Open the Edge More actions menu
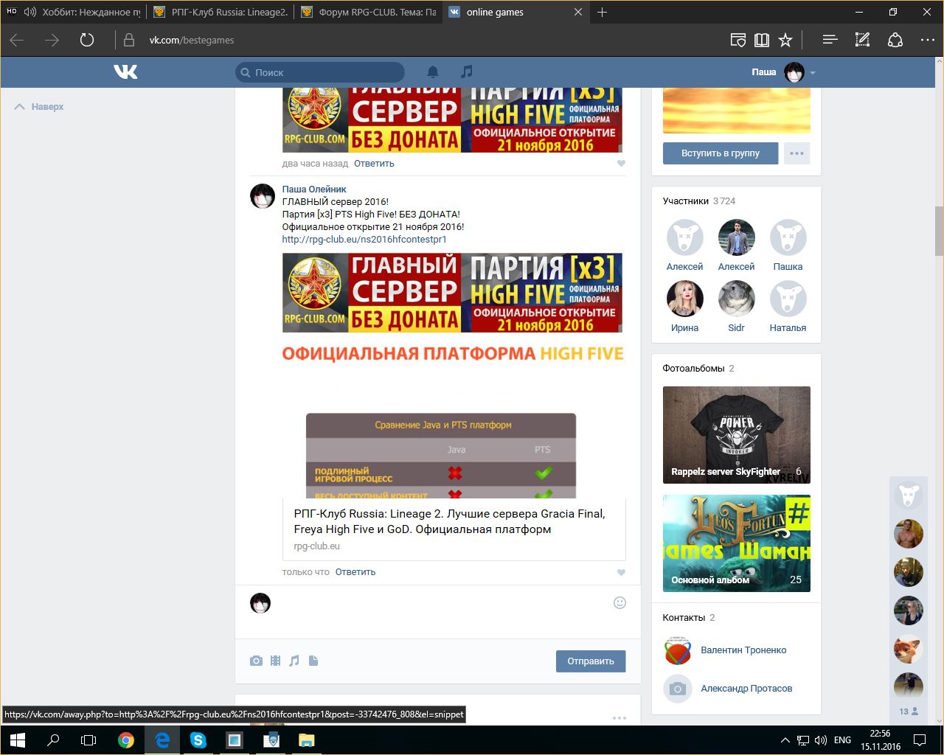Image resolution: width=944 pixels, height=755 pixels. click(928, 40)
